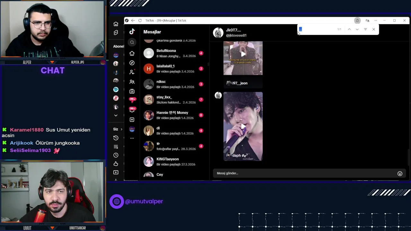
Task: Open the TikTok Following icon
Action: pyautogui.click(x=132, y=72)
